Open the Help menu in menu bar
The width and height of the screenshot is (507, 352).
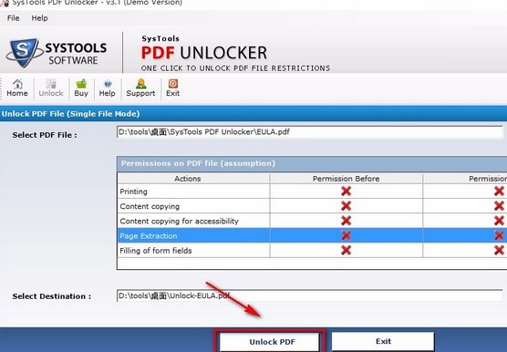39,18
